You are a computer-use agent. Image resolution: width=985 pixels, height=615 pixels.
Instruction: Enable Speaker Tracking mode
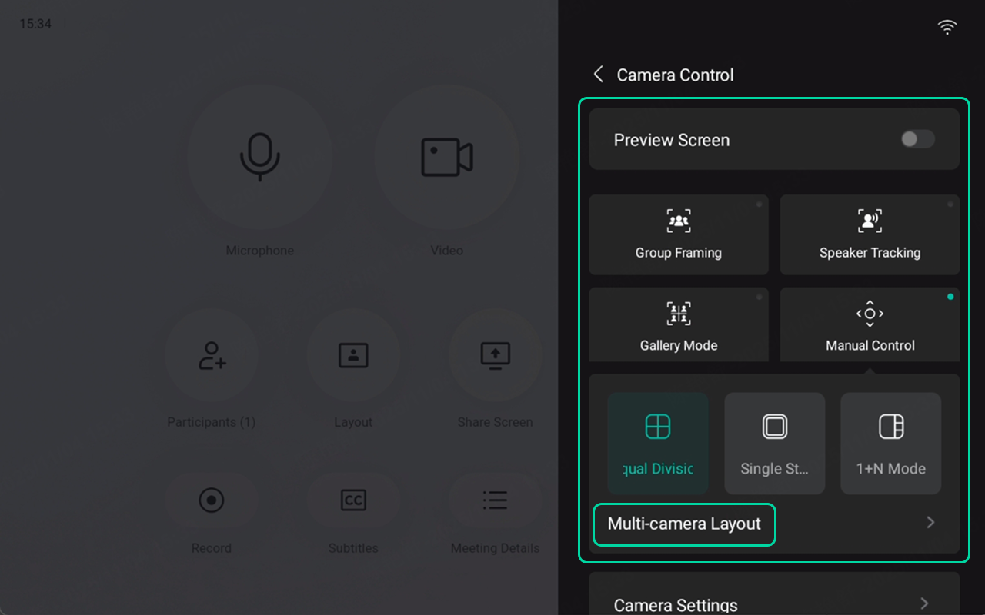pyautogui.click(x=870, y=234)
